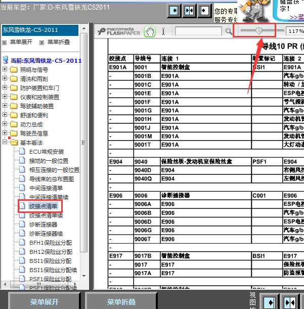Open the 中间连接清单 page
This screenshot has width=304, height=309.
coord(46,188)
